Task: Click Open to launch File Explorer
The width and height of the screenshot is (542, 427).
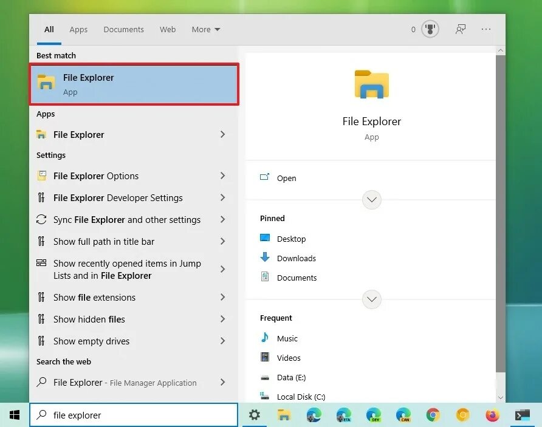Action: point(286,178)
